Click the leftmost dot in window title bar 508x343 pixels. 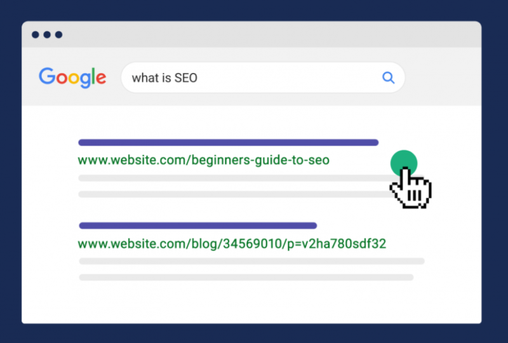(36, 35)
